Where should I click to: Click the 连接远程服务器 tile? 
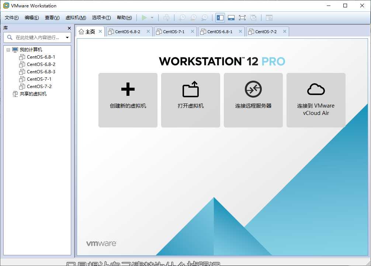253,100
